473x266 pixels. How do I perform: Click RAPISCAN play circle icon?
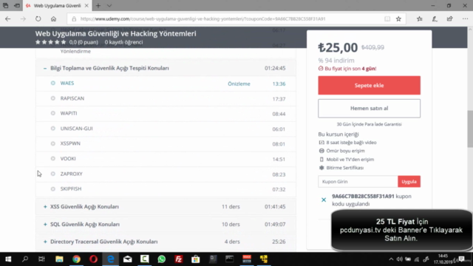[52, 98]
